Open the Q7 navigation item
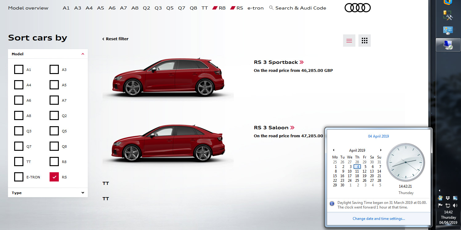This screenshot has height=230, width=461. point(182,8)
